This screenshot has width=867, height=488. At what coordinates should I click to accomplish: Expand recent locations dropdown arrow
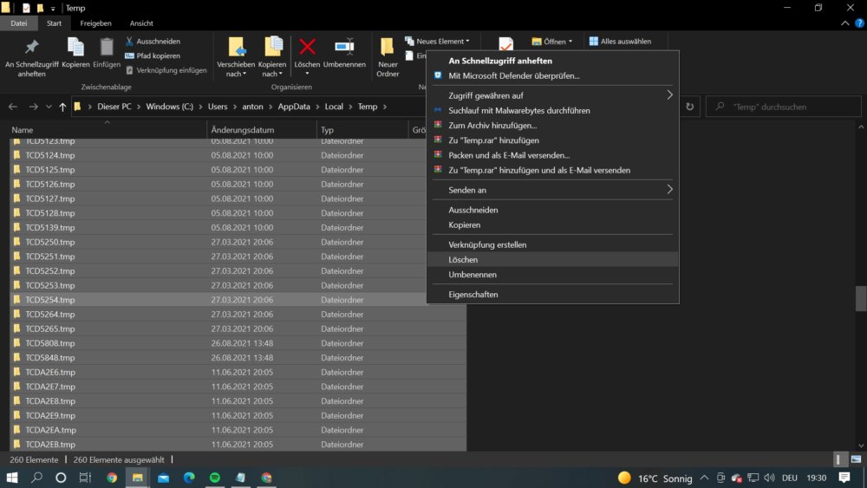49,107
